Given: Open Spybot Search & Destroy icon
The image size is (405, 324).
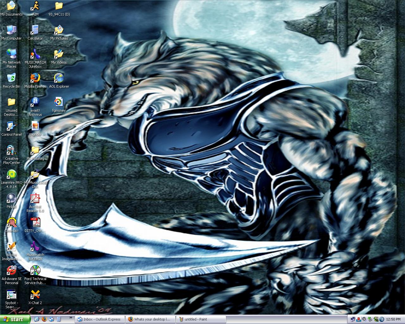Looking at the screenshot, I should point(12,295).
